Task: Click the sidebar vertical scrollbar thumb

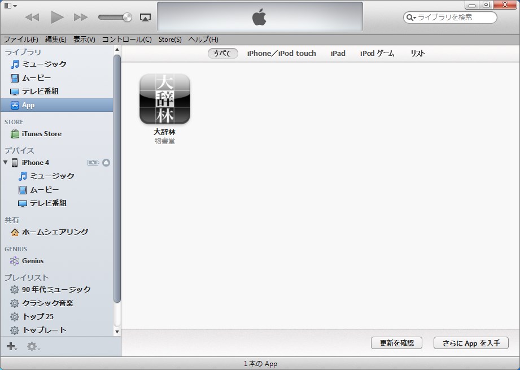Action: pyautogui.click(x=117, y=179)
